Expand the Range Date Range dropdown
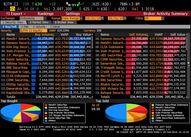The image size is (191, 137). click(81, 18)
